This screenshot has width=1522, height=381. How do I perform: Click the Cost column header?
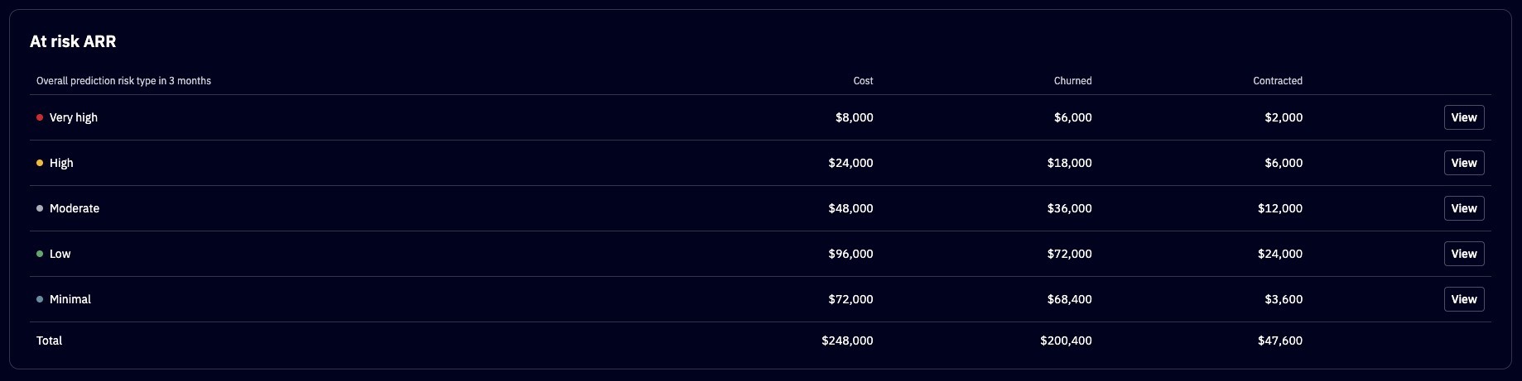pos(863,81)
